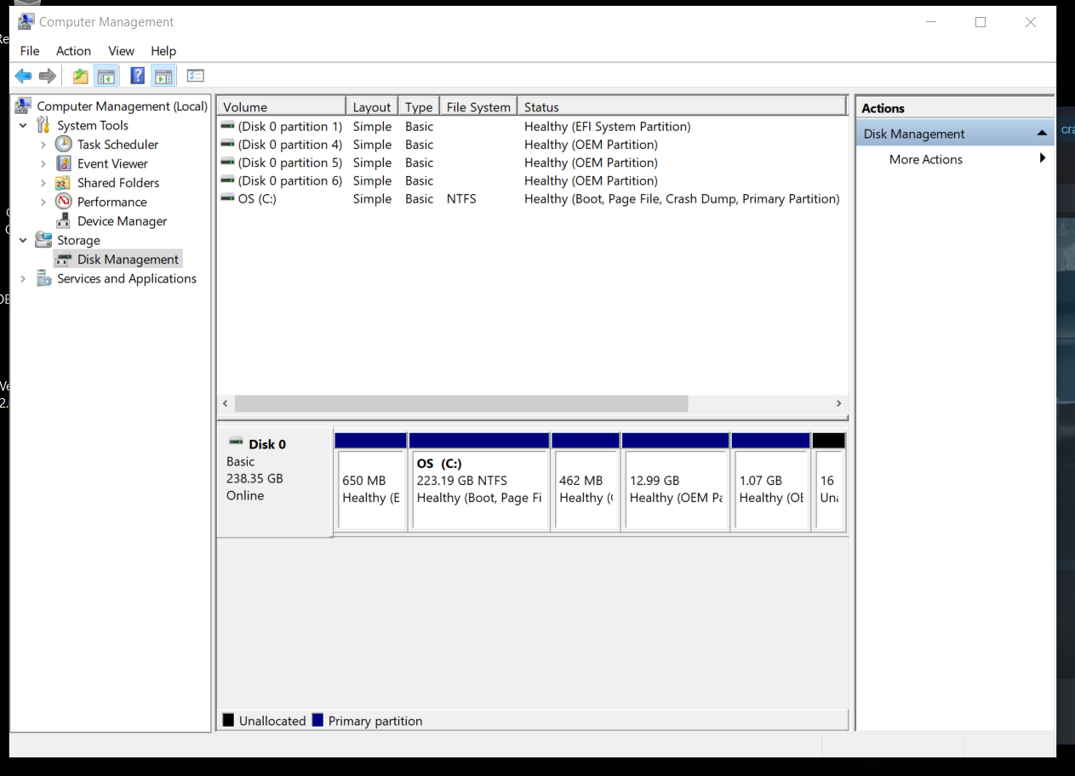This screenshot has width=1075, height=776.
Task: Click the Forward arrow toolbar icon
Action: pos(48,77)
